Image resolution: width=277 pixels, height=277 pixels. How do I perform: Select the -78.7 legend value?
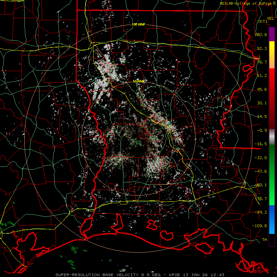coord(261,199)
